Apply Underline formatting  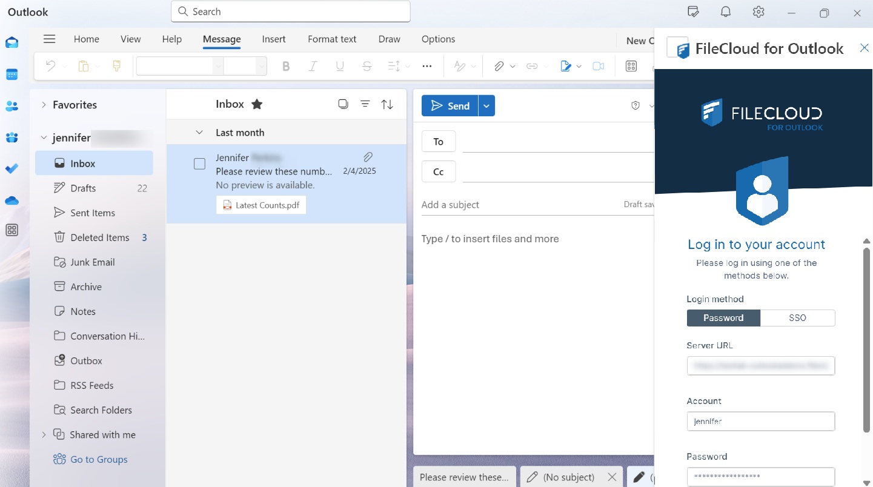pos(340,66)
